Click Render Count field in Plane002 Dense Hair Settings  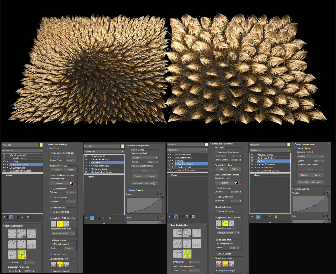[69, 160]
